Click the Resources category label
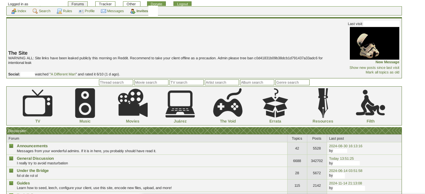This screenshot has height=194, width=425. 323,121
